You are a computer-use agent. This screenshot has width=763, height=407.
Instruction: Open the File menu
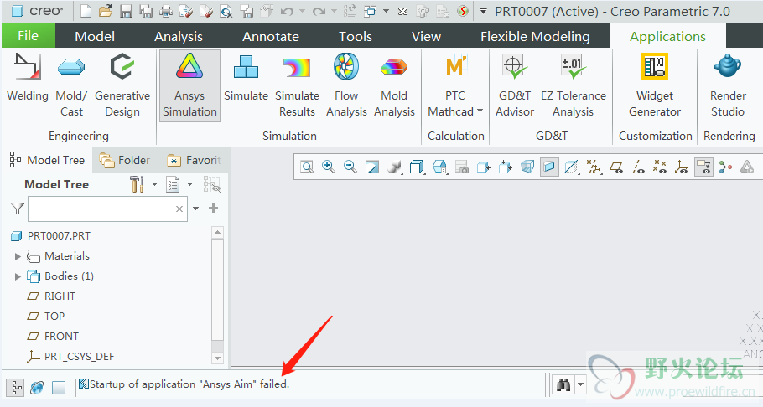[x=29, y=36]
